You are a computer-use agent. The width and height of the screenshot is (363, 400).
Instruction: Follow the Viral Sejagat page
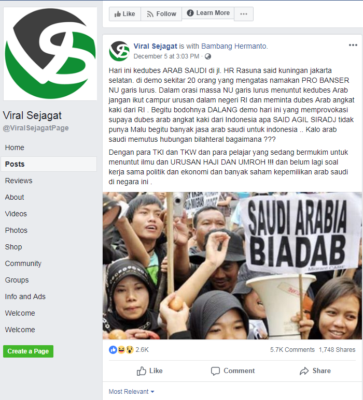(161, 14)
